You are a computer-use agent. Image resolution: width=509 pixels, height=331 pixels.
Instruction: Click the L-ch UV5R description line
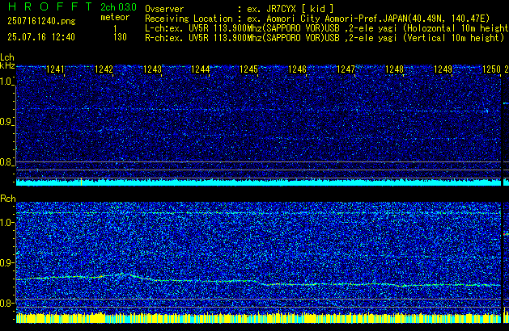coord(327,28)
